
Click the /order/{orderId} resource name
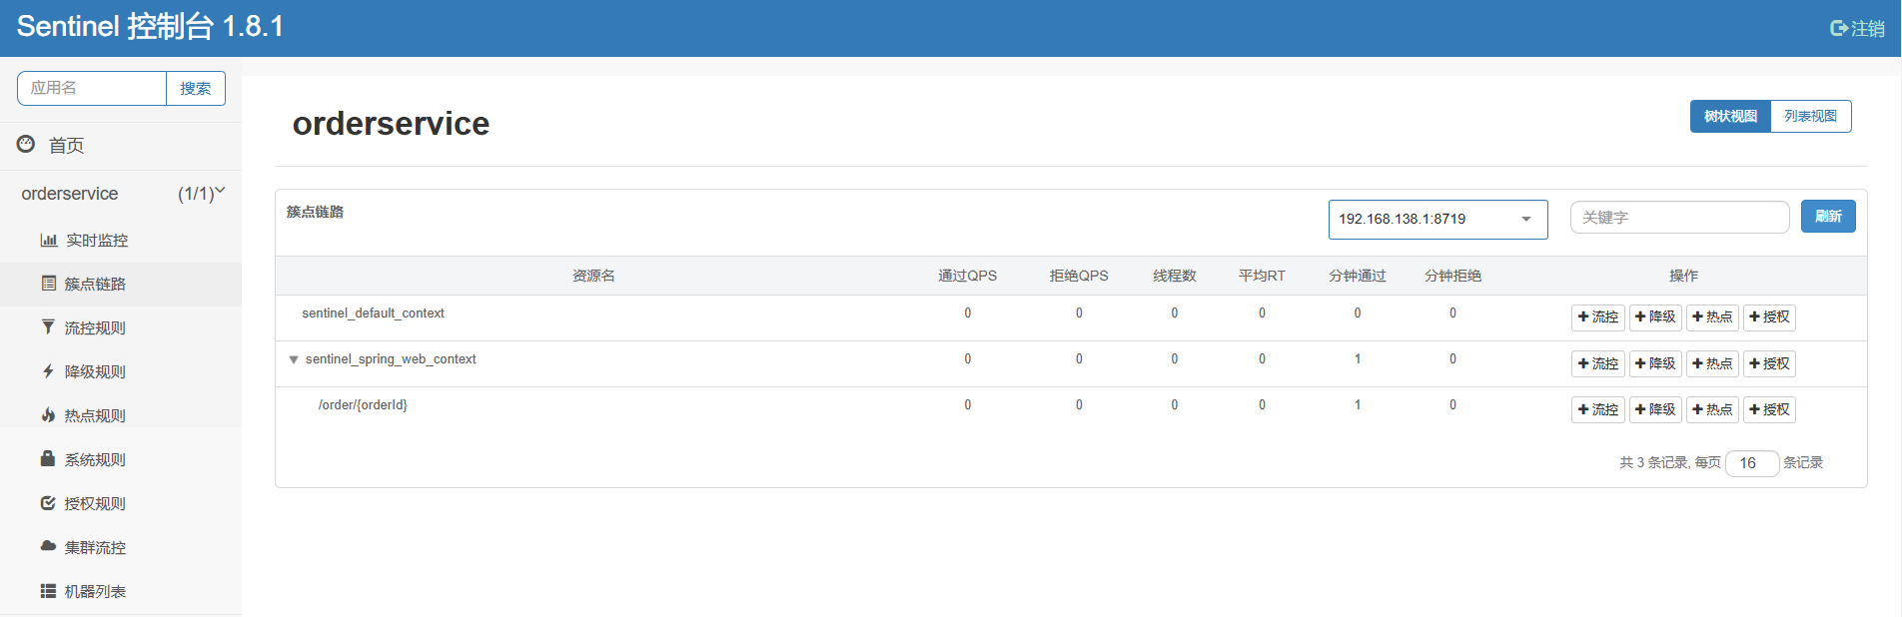[x=363, y=405]
